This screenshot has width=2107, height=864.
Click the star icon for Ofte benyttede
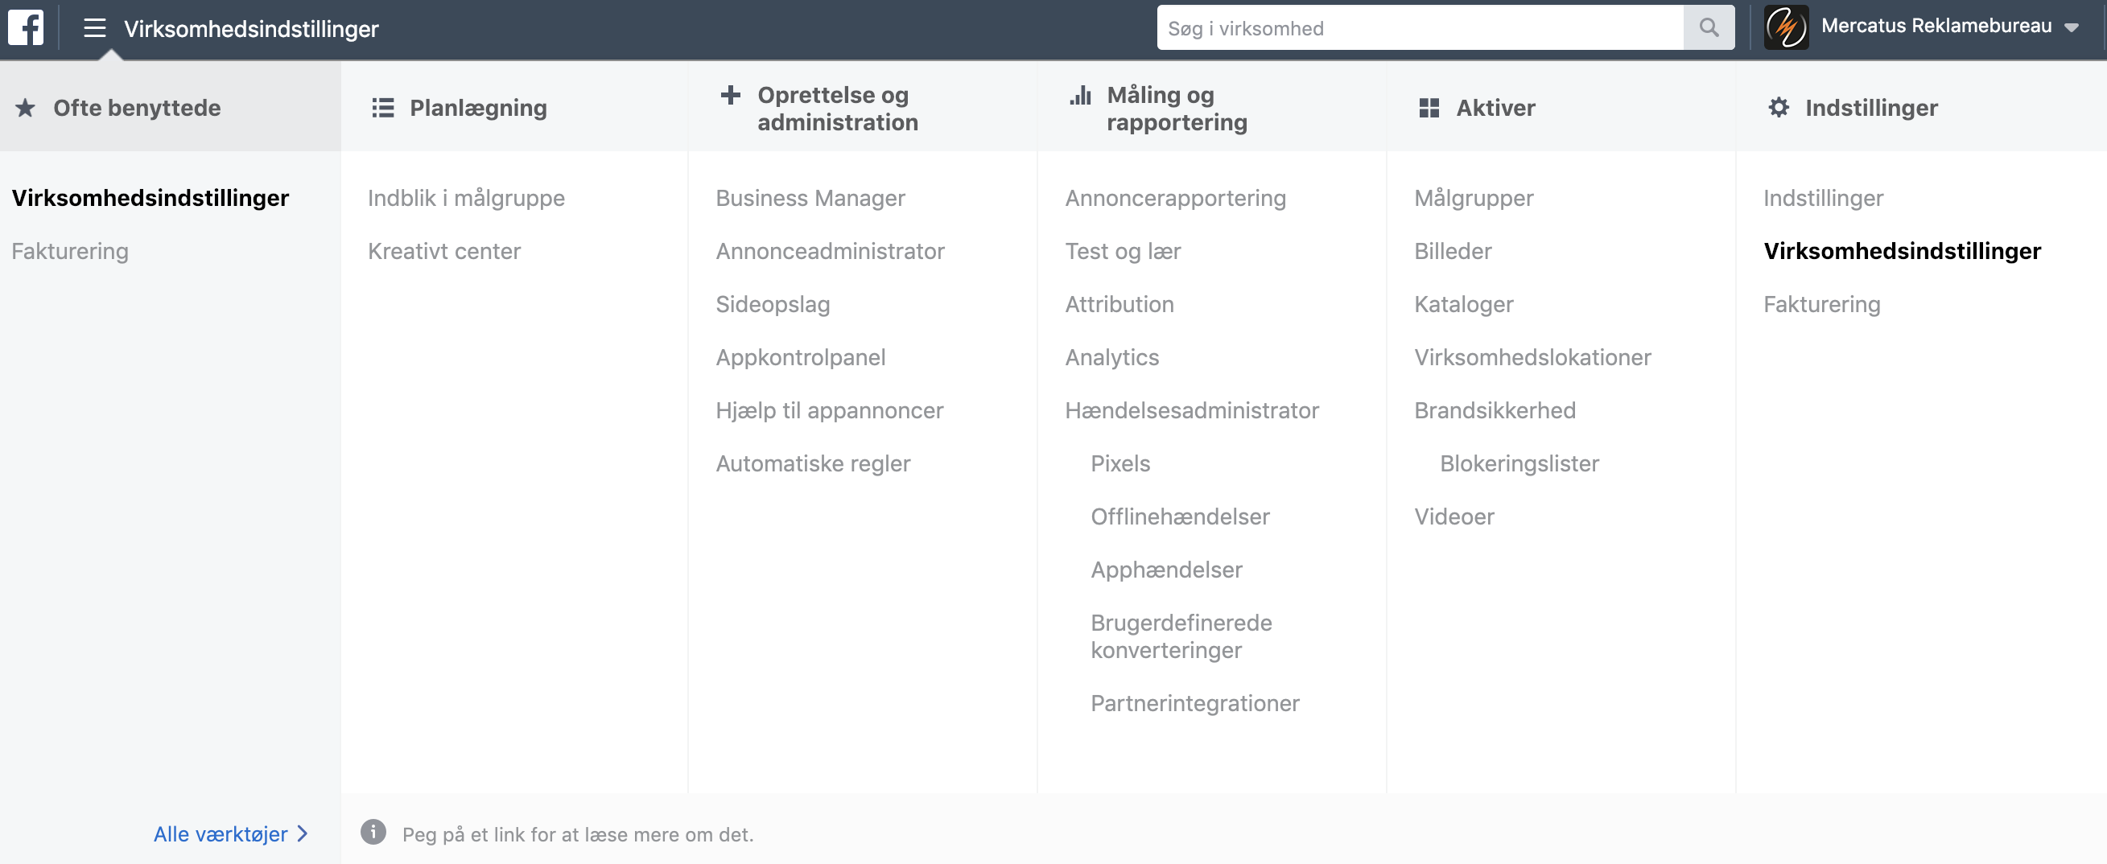coord(26,107)
